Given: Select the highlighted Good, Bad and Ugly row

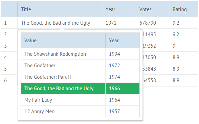Looking at the screenshot, I should 80,89.
